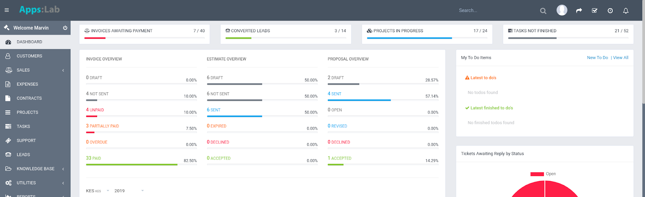The image size is (645, 197).
Task: Click the Customers person icon
Action: 8,56
